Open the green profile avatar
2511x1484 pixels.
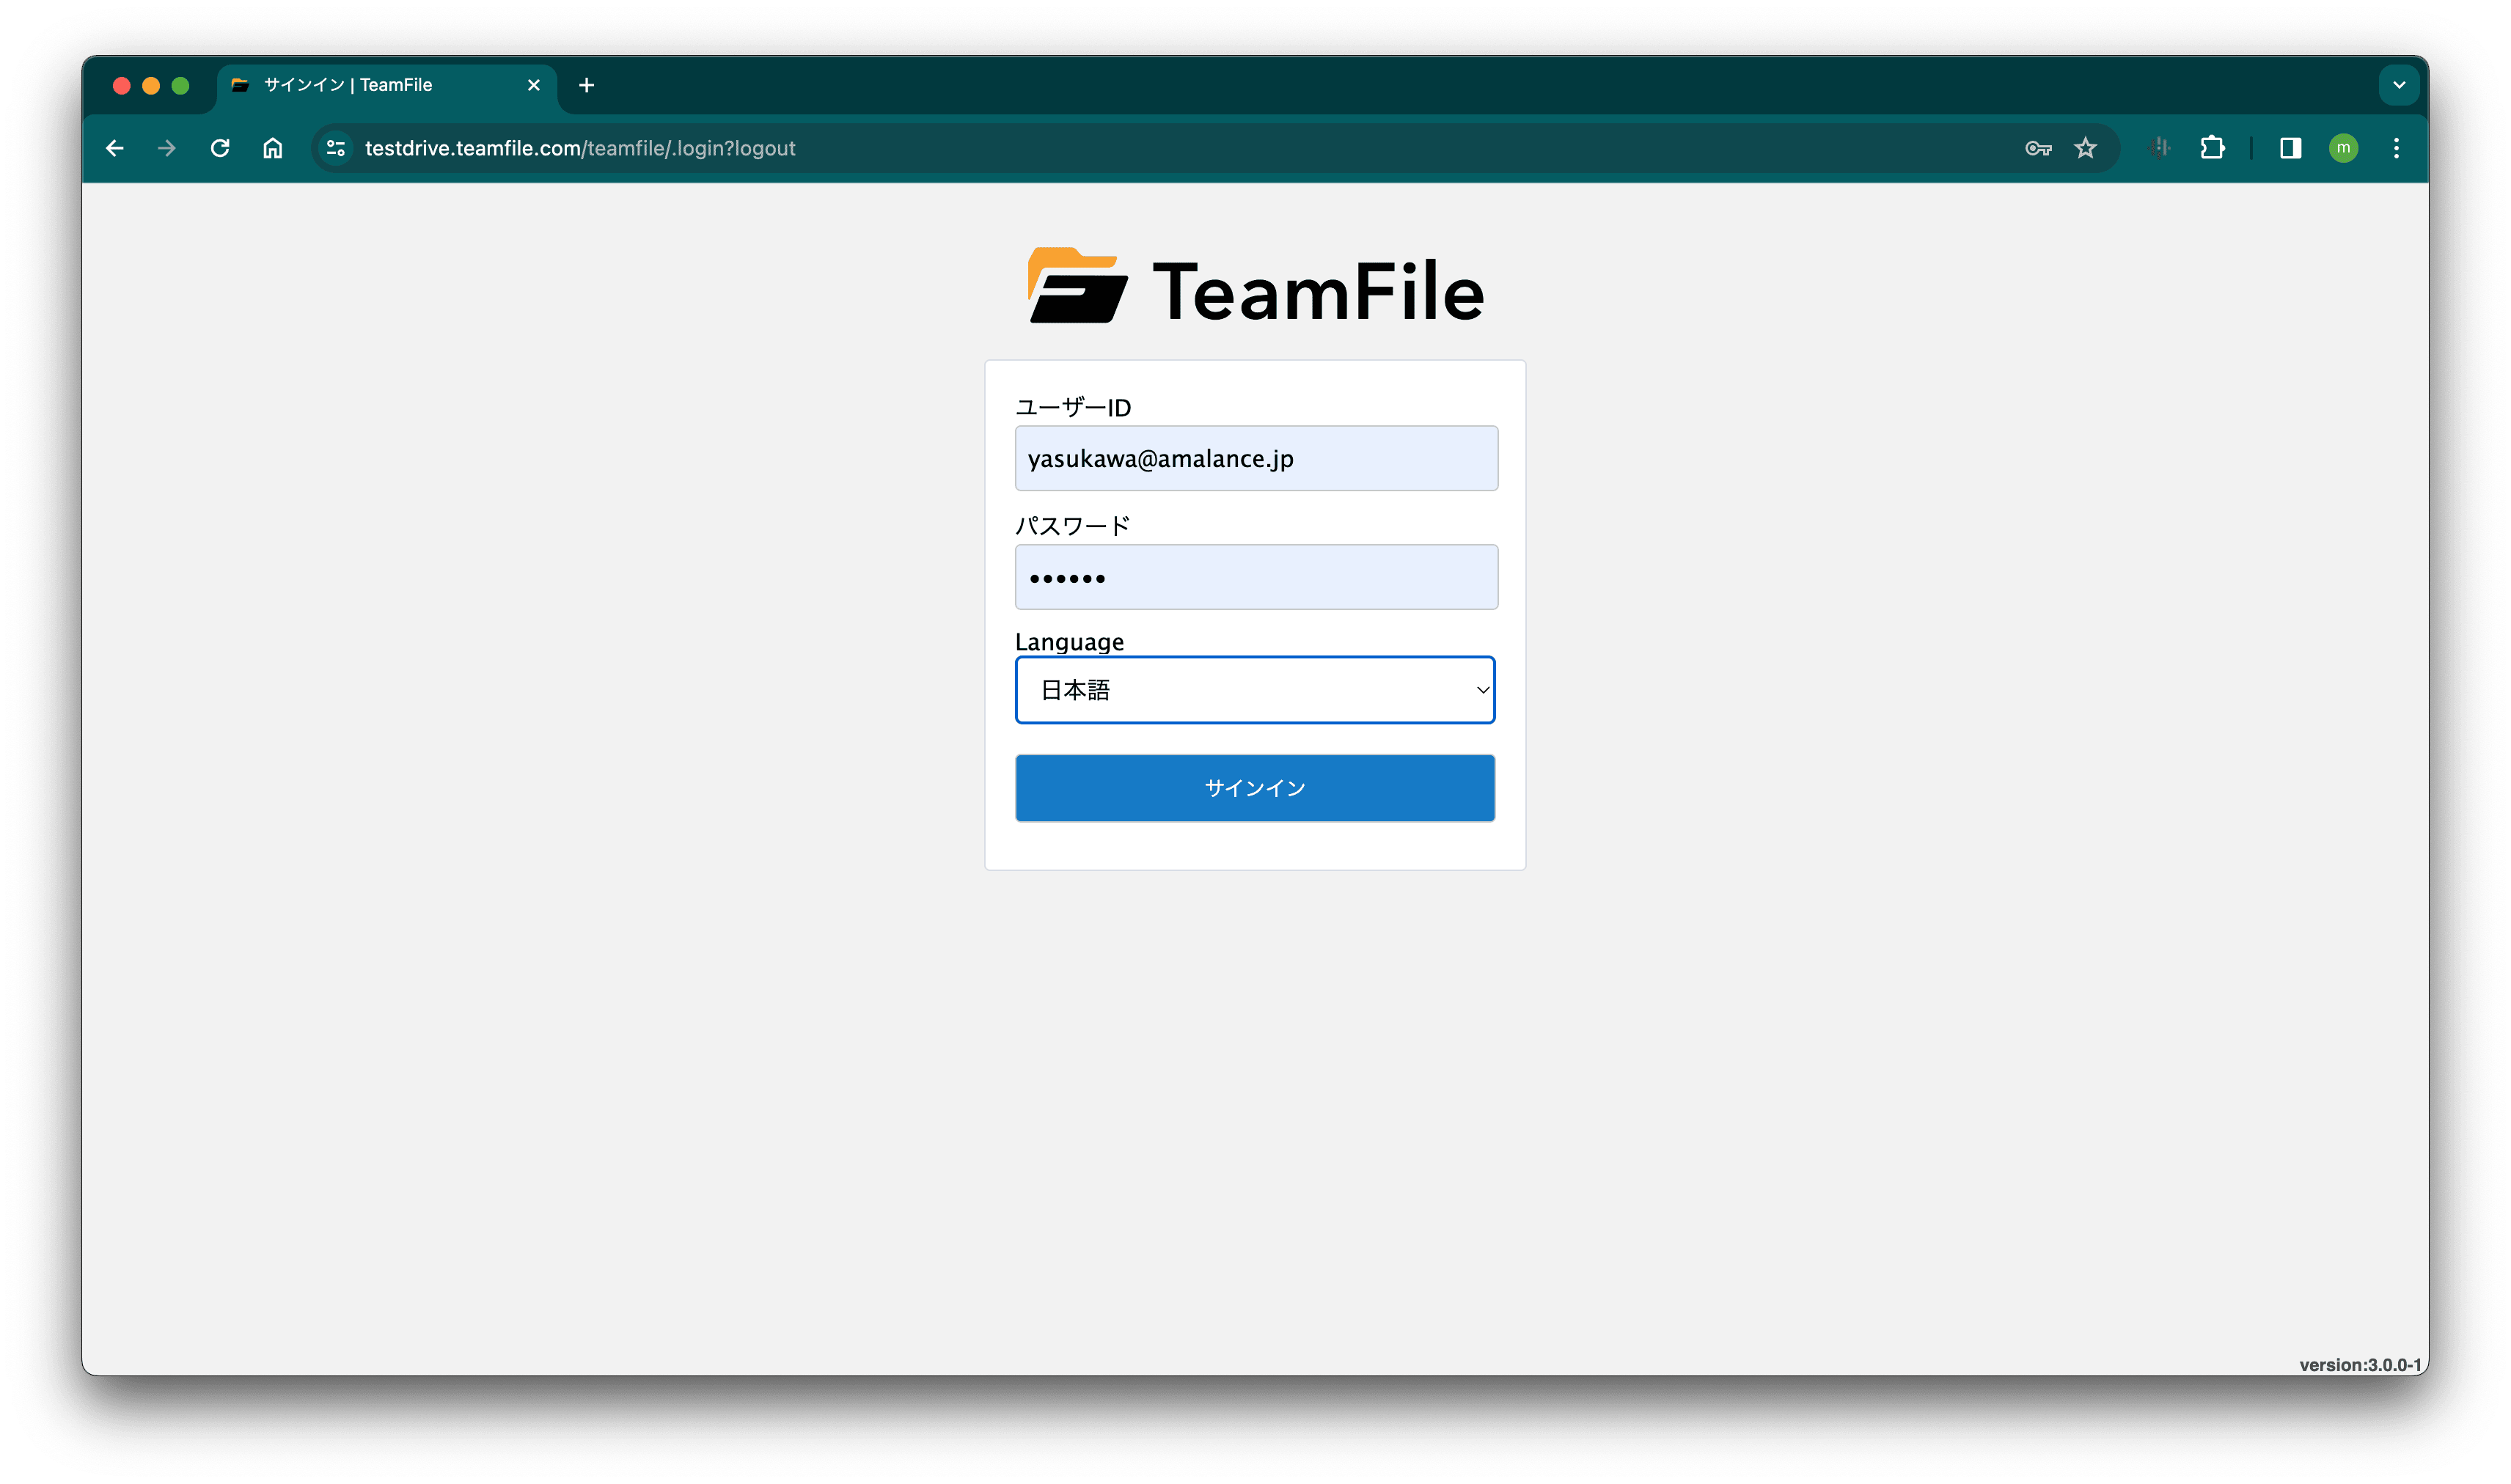point(2343,148)
